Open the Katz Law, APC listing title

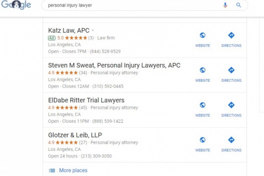pos(69,30)
